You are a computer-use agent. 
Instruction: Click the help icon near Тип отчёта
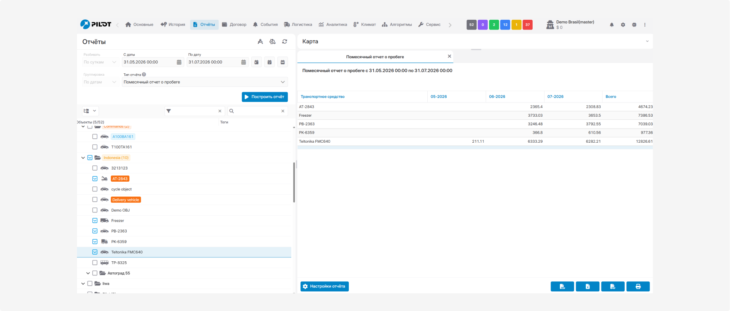(144, 74)
